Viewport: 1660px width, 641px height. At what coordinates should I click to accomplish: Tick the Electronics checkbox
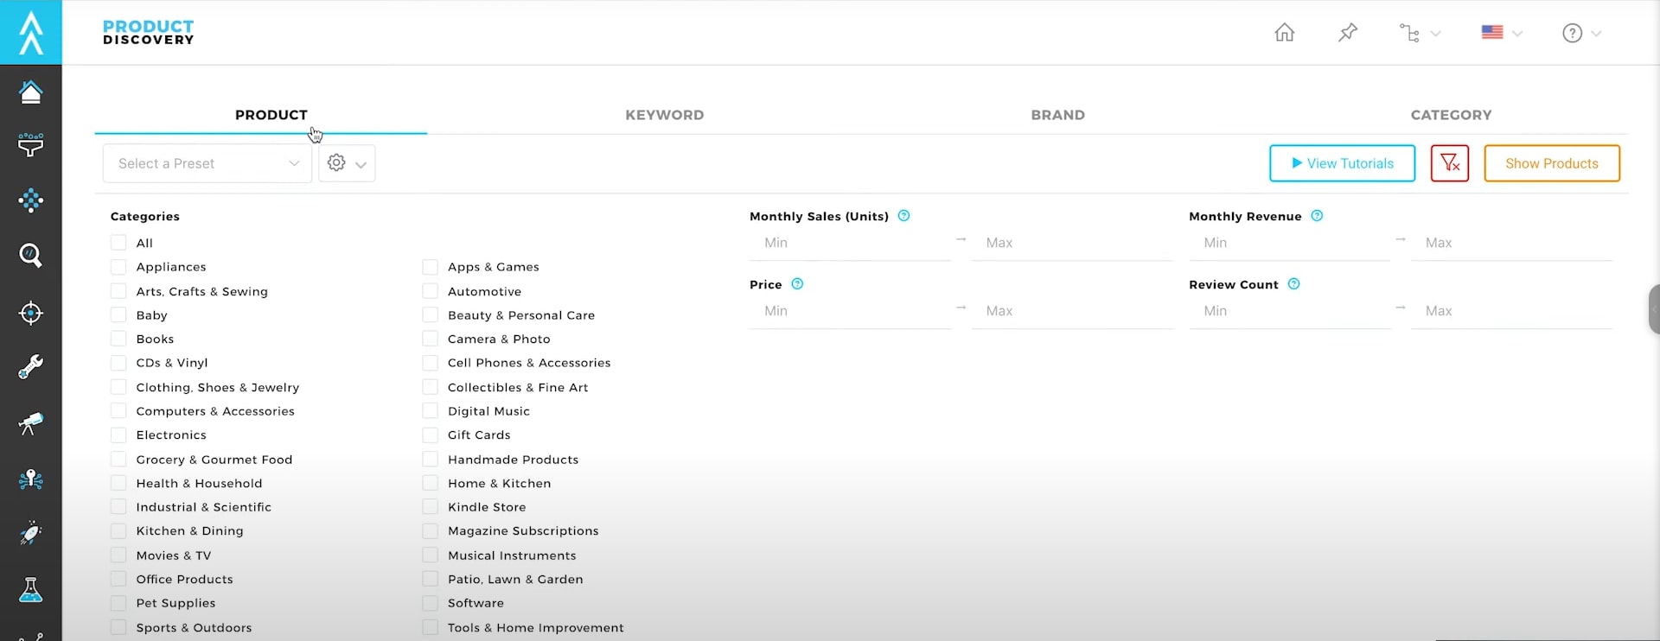[118, 435]
